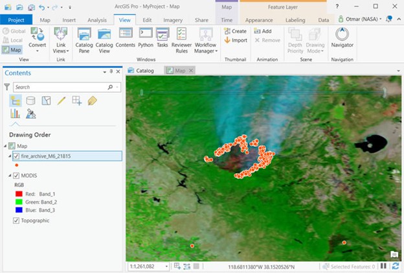The height and width of the screenshot is (273, 404).
Task: Click the Reviewer Rules icon
Action: (x=182, y=41)
